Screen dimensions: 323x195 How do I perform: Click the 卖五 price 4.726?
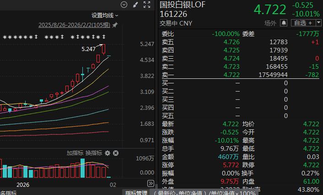click(x=231, y=42)
